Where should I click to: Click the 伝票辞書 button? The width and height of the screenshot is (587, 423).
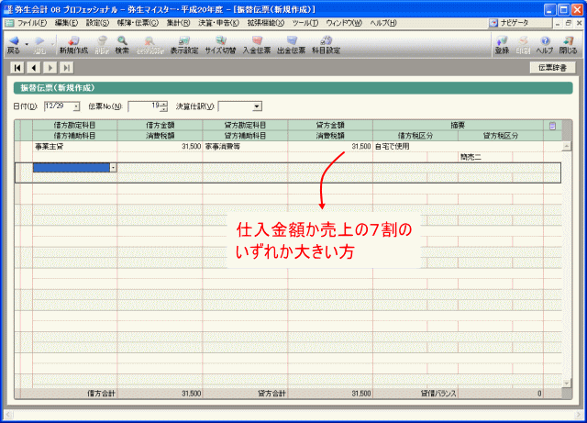(552, 68)
